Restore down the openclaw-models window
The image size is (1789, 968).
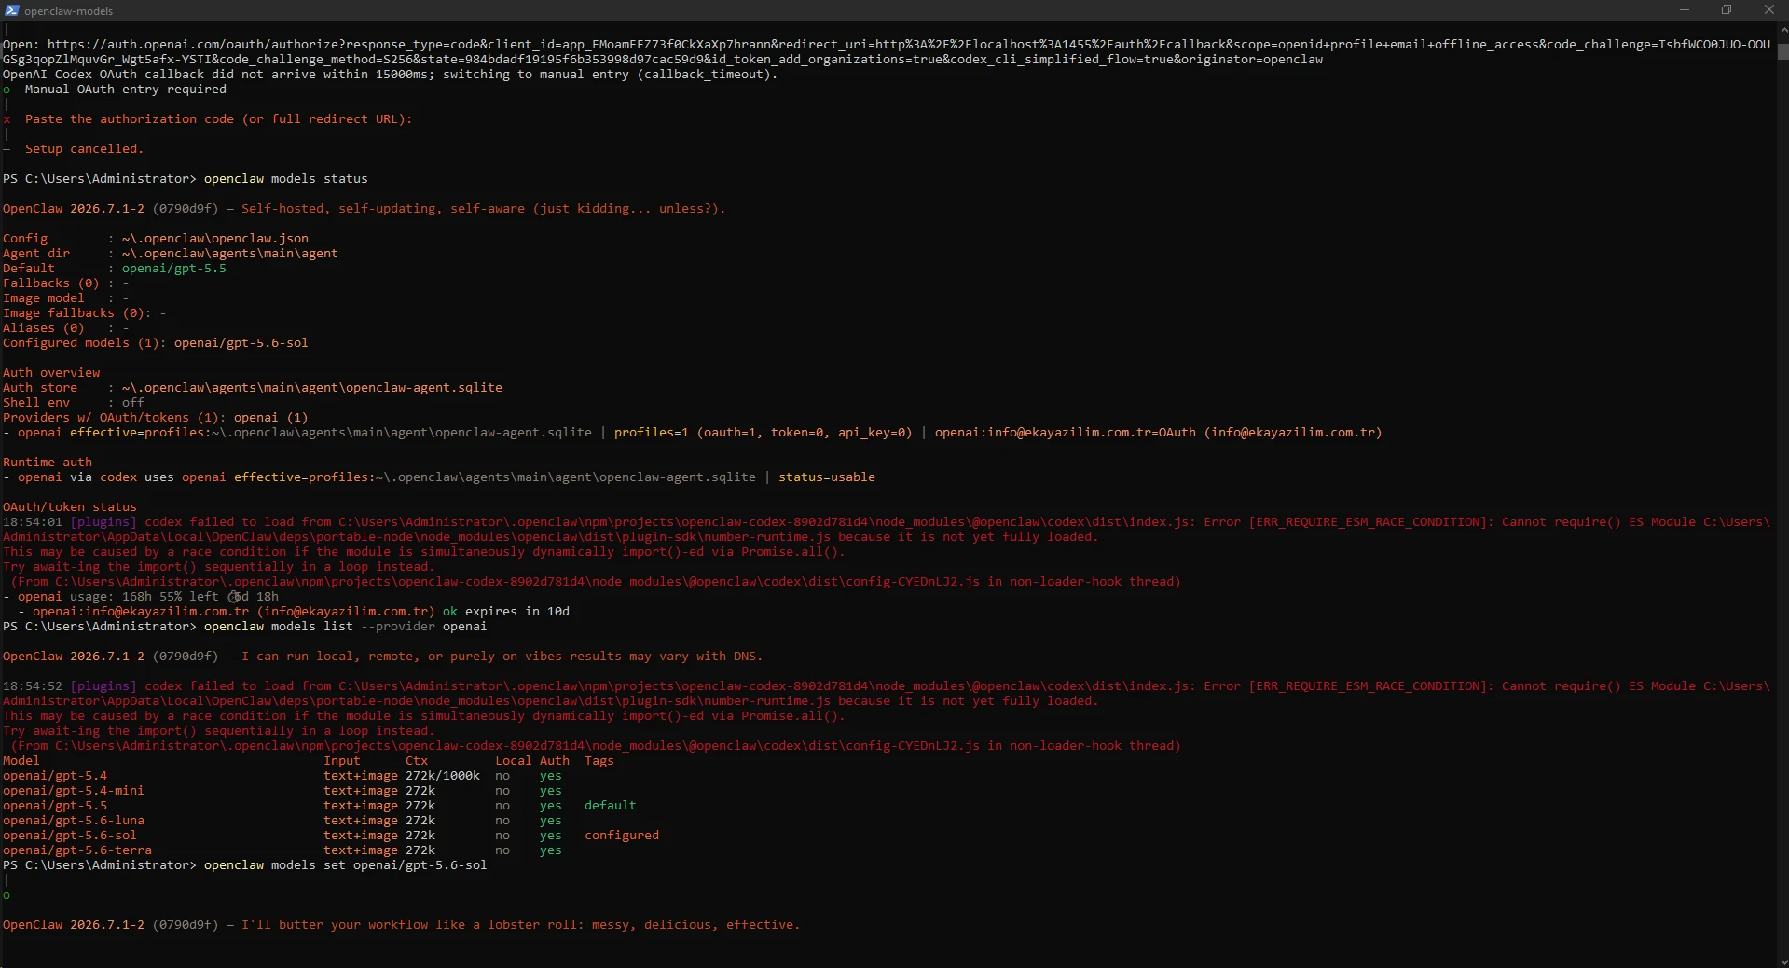coord(1727,10)
